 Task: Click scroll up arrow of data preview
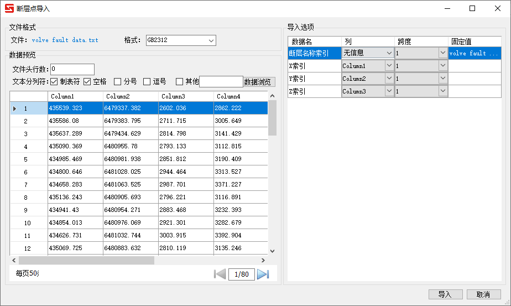click(x=273, y=96)
